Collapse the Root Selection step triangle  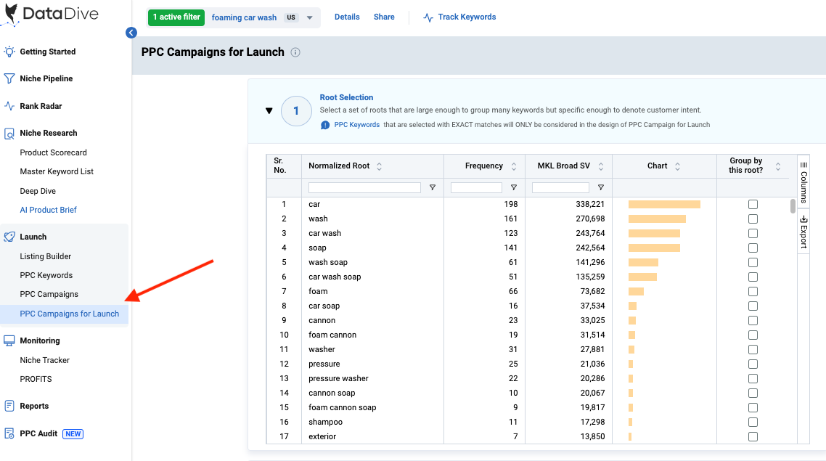coord(269,110)
